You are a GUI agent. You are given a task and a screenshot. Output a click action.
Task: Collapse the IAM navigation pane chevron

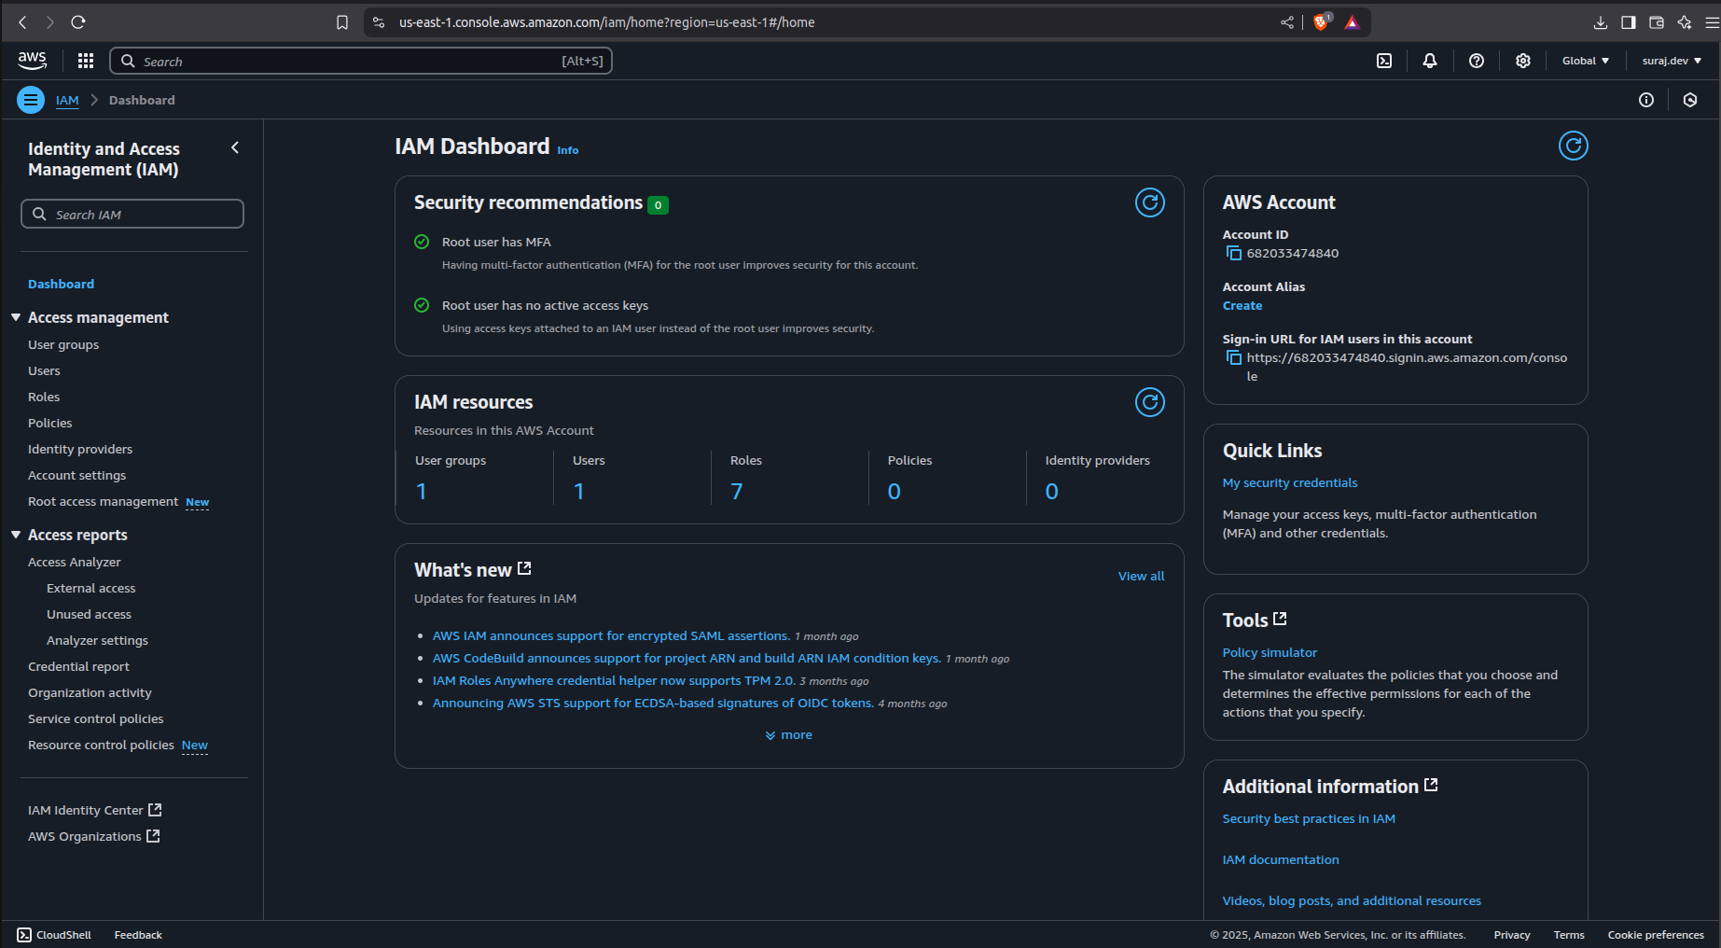pyautogui.click(x=235, y=147)
